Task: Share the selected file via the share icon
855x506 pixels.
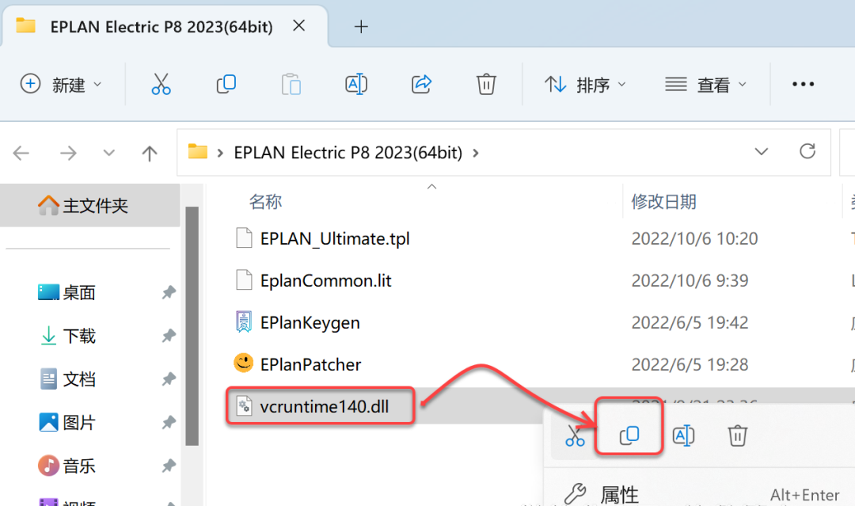Action: pyautogui.click(x=420, y=83)
